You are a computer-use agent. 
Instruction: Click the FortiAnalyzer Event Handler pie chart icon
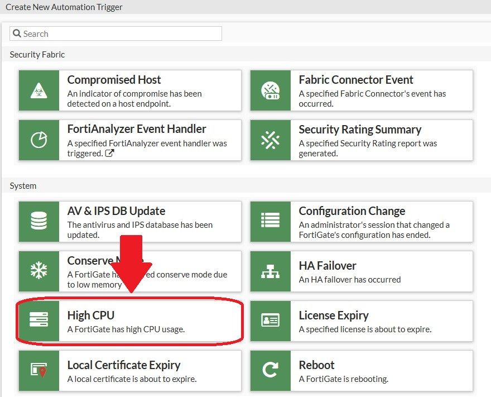(x=38, y=140)
